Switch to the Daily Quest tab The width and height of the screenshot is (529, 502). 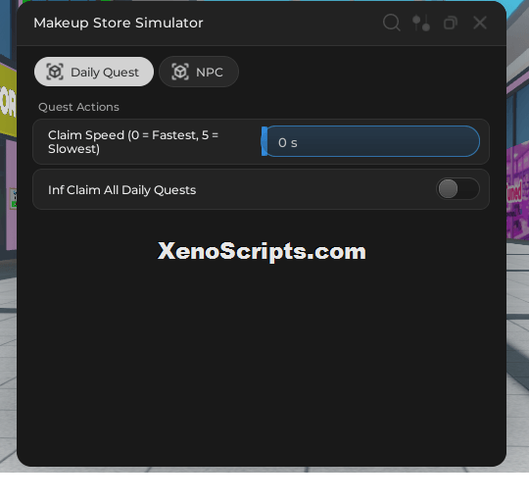94,72
